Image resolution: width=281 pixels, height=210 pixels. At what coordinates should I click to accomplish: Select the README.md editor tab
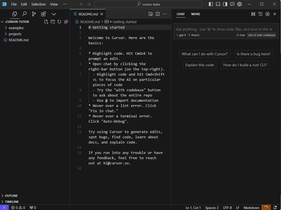(x=88, y=14)
